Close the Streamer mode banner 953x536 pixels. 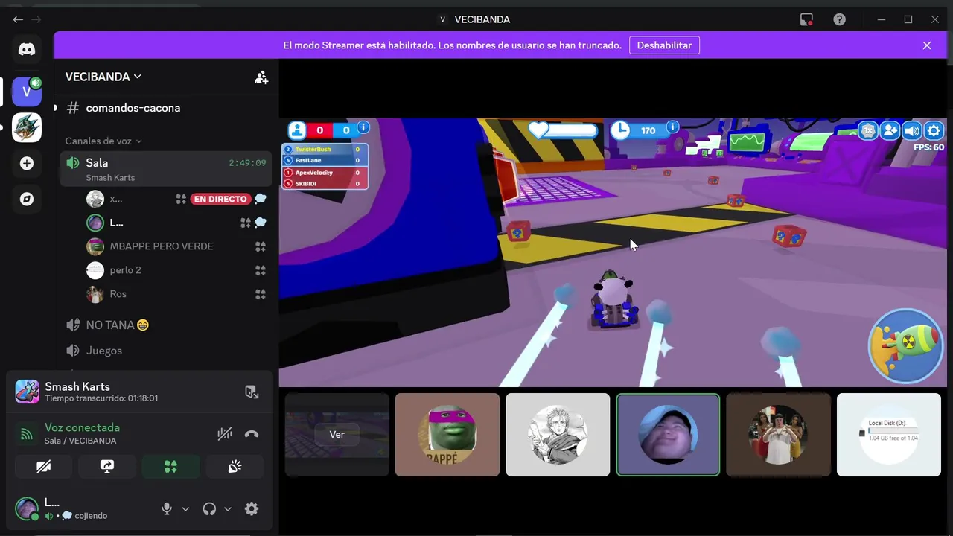tap(927, 45)
